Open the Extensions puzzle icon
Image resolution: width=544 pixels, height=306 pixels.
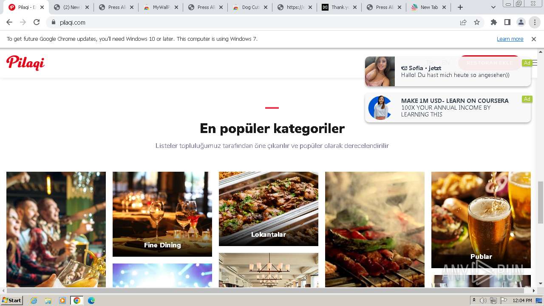494,23
